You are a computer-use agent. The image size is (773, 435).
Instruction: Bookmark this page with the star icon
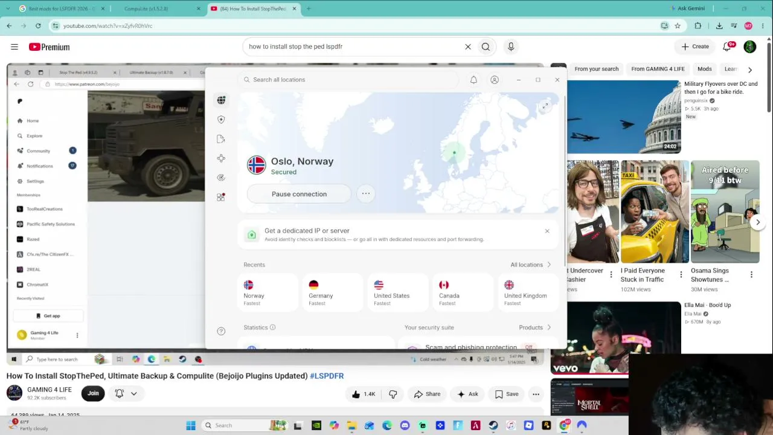click(x=678, y=26)
